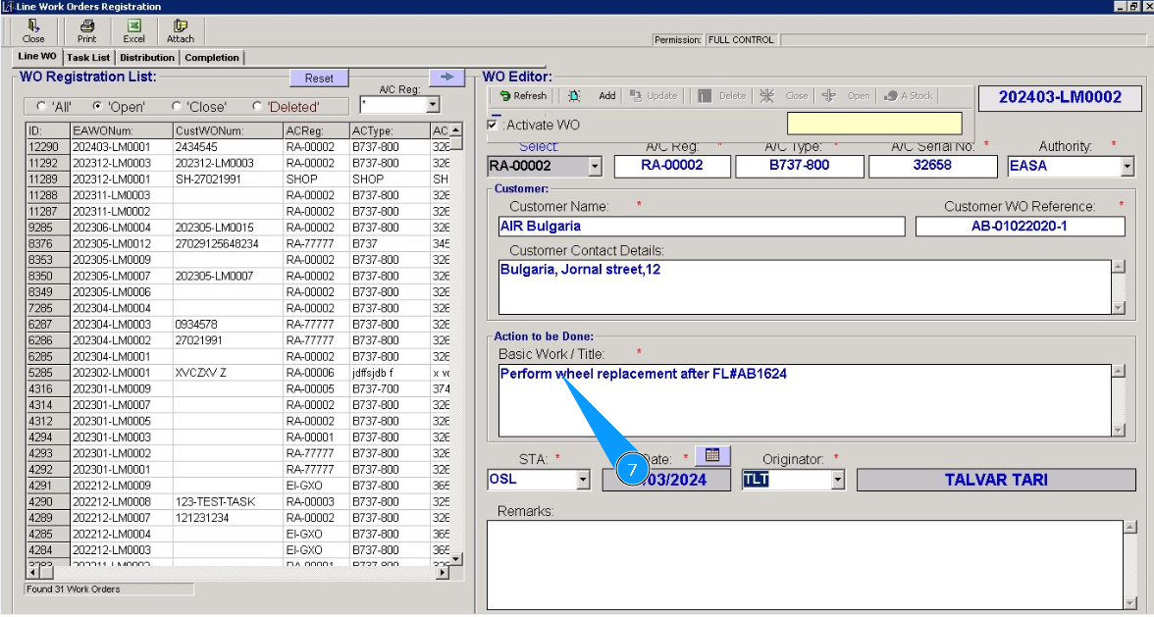Image resolution: width=1154 pixels, height=617 pixels.
Task: Open the Attach tool
Action: (180, 26)
